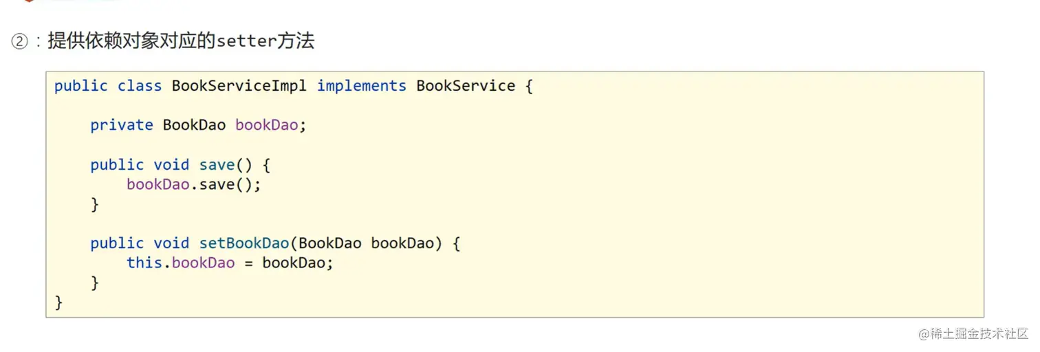Image resolution: width=1040 pixels, height=352 pixels.
Task: Click the class name BookServiceImpl
Action: pos(239,86)
